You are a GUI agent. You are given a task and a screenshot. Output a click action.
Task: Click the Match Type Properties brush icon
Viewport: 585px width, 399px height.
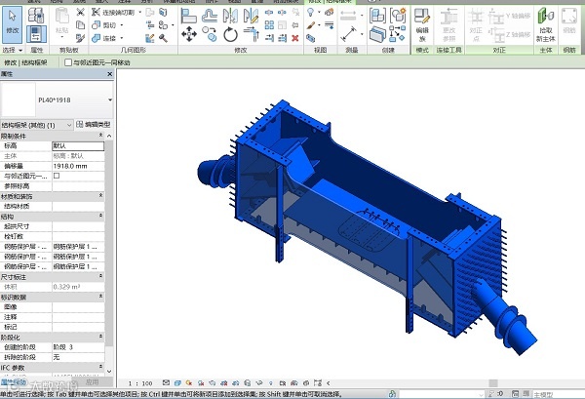coord(80,38)
